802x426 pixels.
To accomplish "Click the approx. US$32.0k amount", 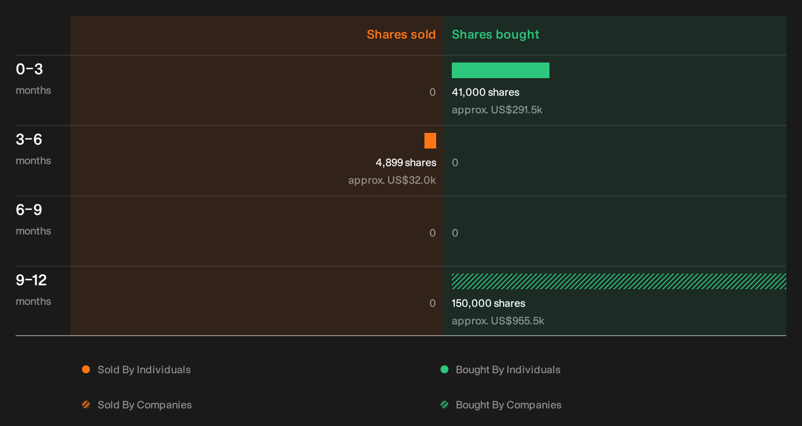I will coord(392,180).
